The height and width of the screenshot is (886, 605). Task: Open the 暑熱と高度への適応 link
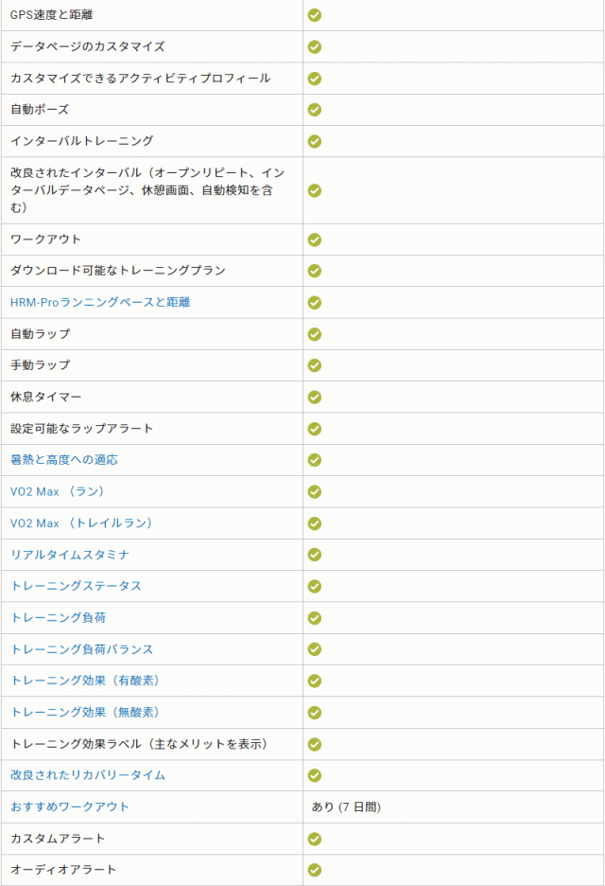click(x=64, y=460)
